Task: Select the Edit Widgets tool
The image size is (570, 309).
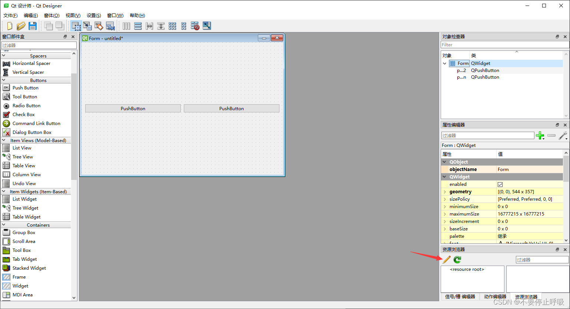Action: pyautogui.click(x=76, y=26)
